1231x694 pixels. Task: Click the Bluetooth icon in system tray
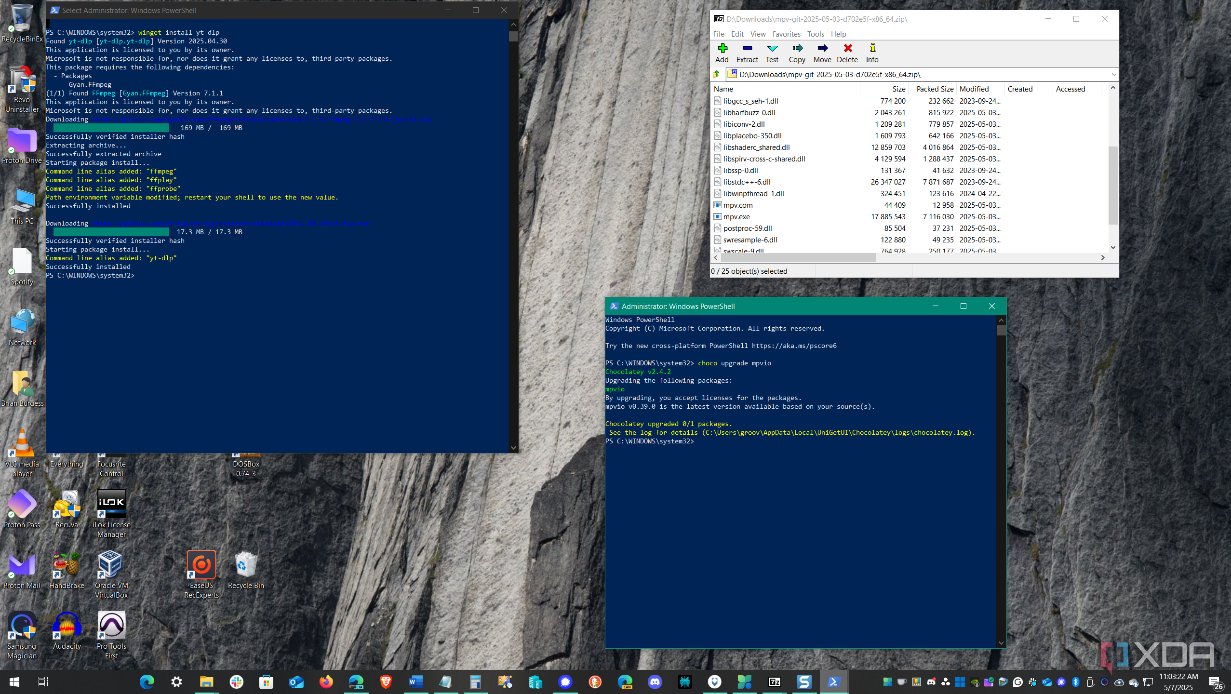pyautogui.click(x=1076, y=682)
